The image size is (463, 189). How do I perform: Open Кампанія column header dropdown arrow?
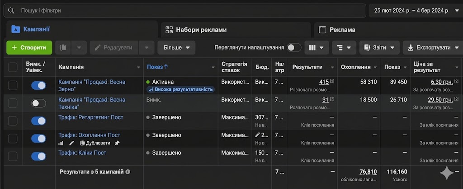[138, 67]
